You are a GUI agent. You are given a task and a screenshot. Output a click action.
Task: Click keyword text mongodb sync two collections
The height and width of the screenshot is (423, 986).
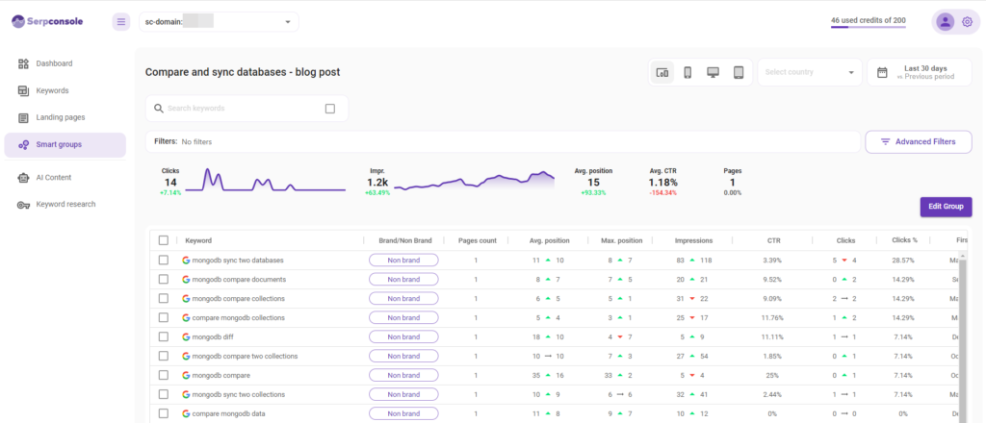tap(239, 394)
